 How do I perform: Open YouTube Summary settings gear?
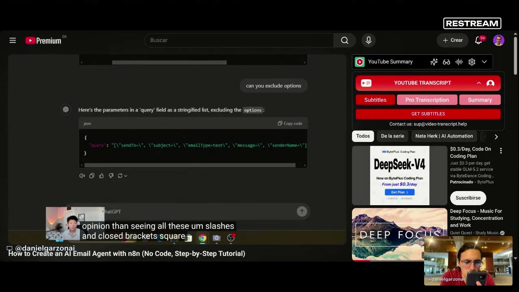click(472, 62)
